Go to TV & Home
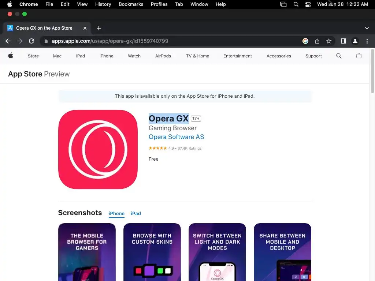The image size is (375, 281). pos(197,56)
